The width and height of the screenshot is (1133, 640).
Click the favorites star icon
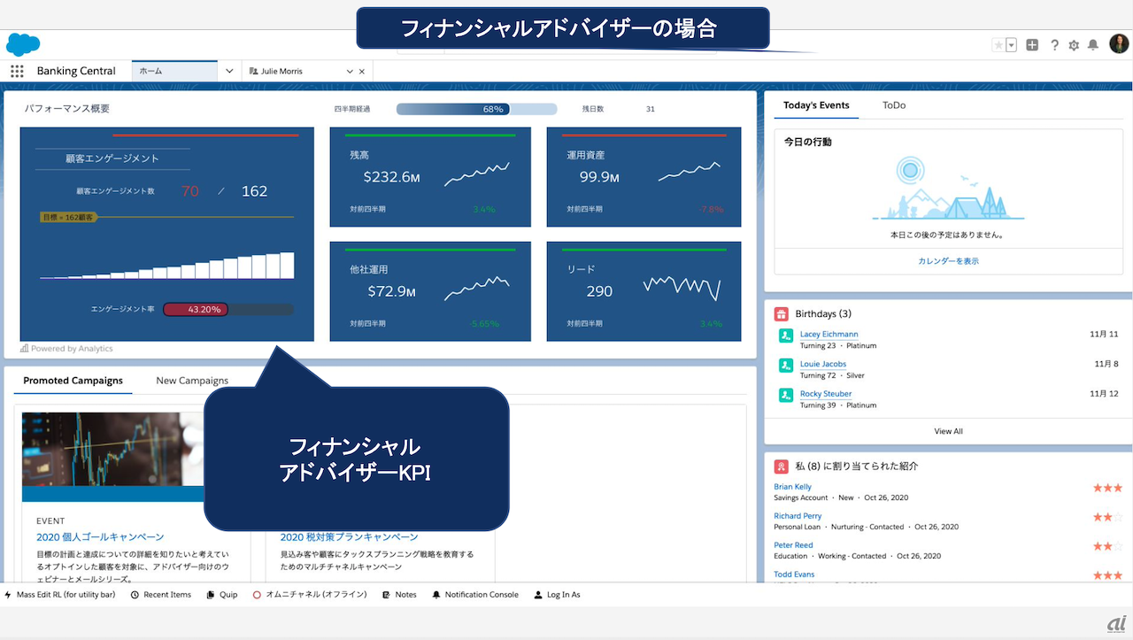[x=998, y=45]
